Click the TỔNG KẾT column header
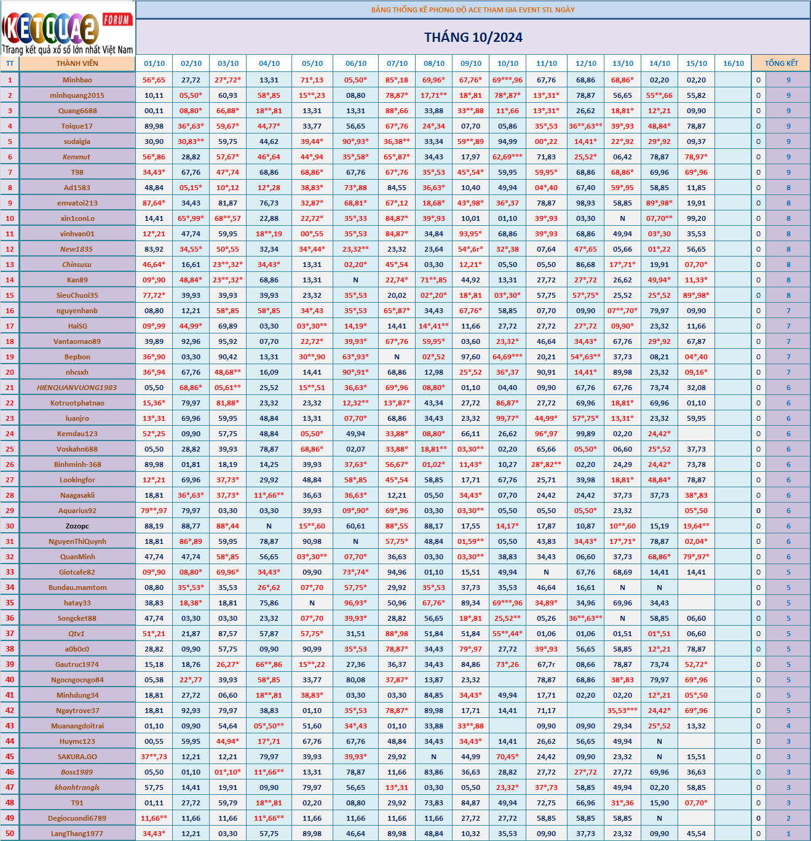811x841 pixels. (781, 63)
